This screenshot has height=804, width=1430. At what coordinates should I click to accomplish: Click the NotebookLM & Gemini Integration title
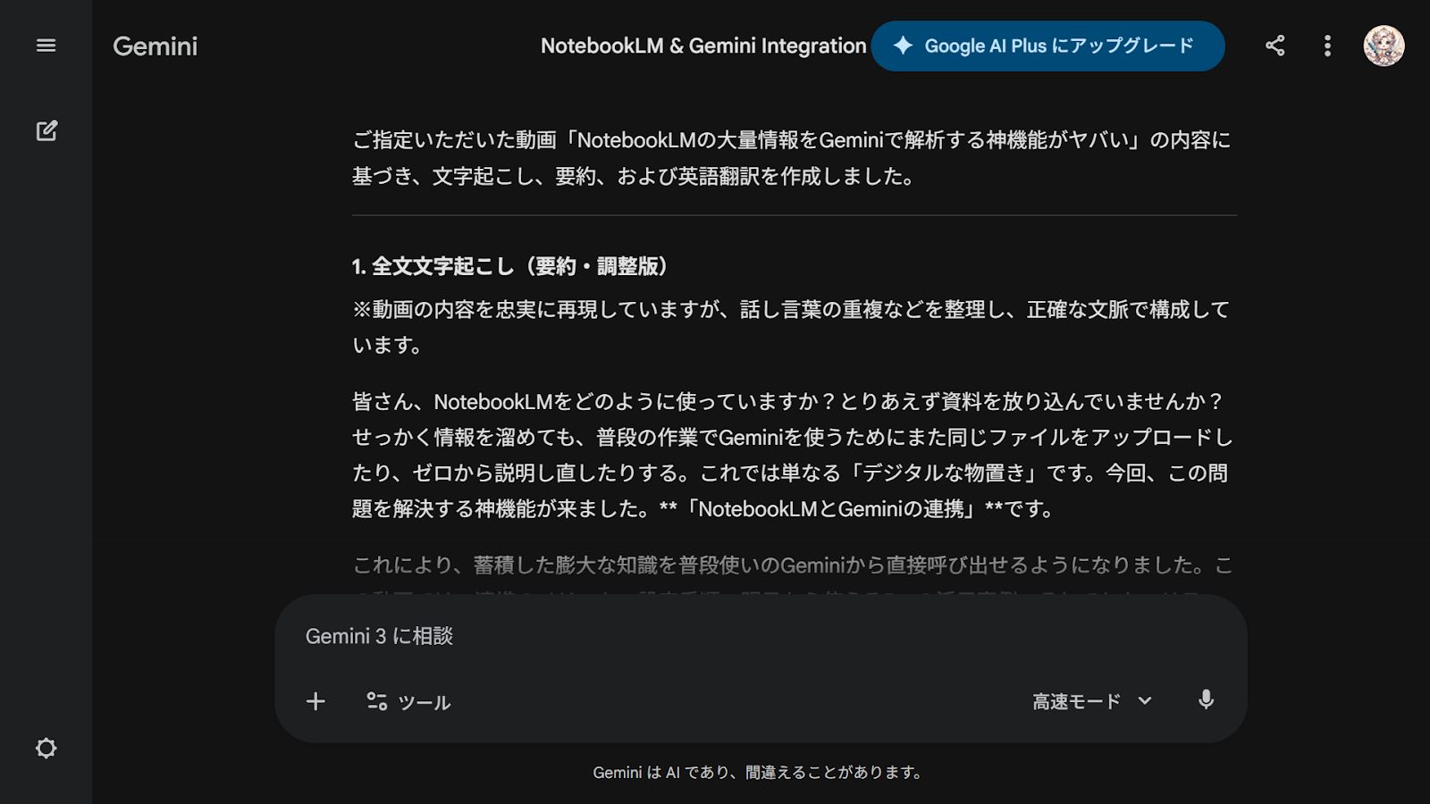703,46
